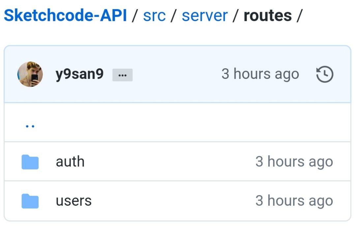Click the auth folder icon

click(30, 162)
